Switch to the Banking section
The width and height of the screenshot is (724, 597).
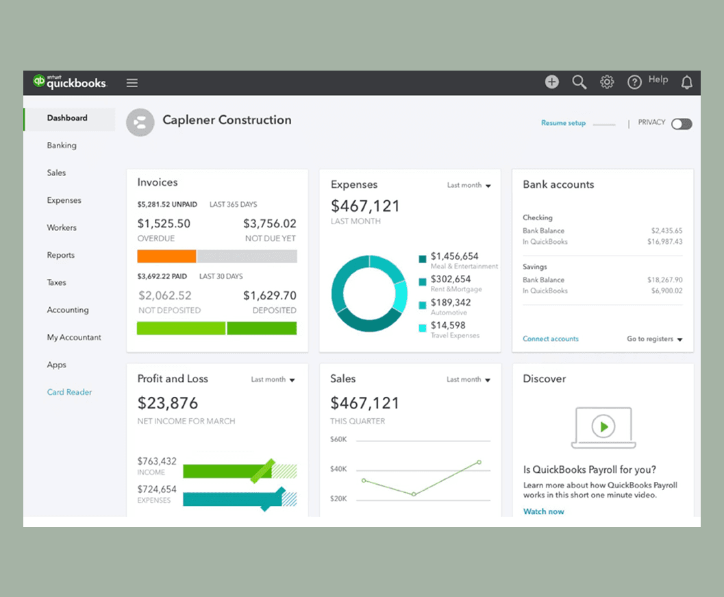point(62,145)
